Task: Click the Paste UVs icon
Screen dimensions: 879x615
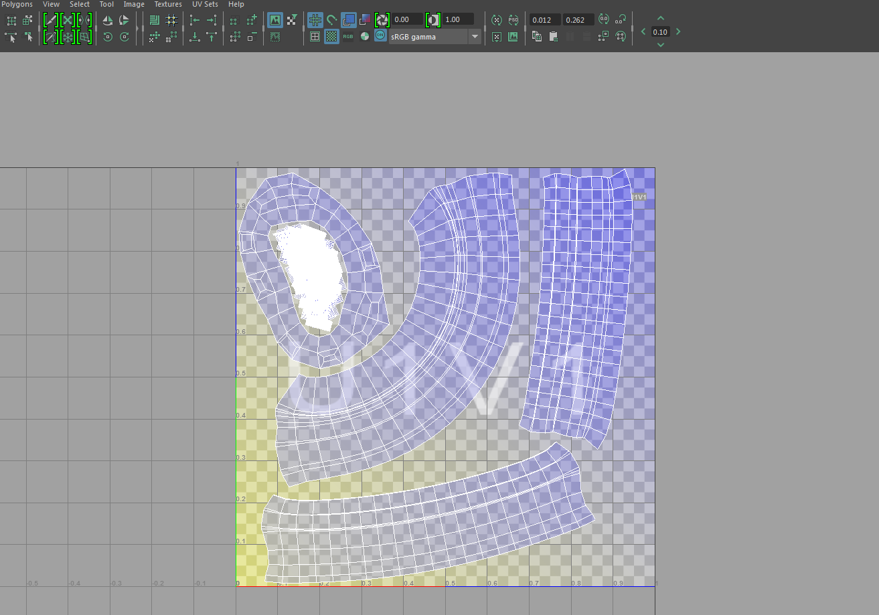Action: coord(554,37)
